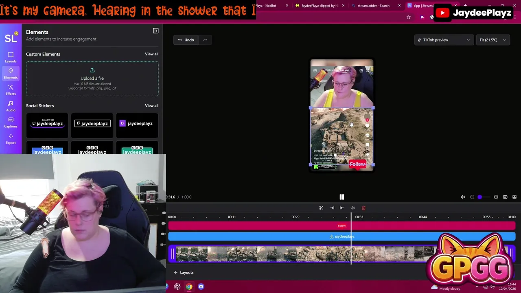The width and height of the screenshot is (521, 293).
Task: Open the weather widget Mostly cloudy
Action: tap(445, 288)
